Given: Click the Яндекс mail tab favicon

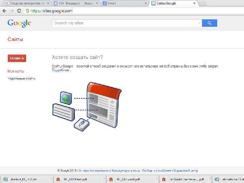Looking at the screenshot, I should 56,3.
